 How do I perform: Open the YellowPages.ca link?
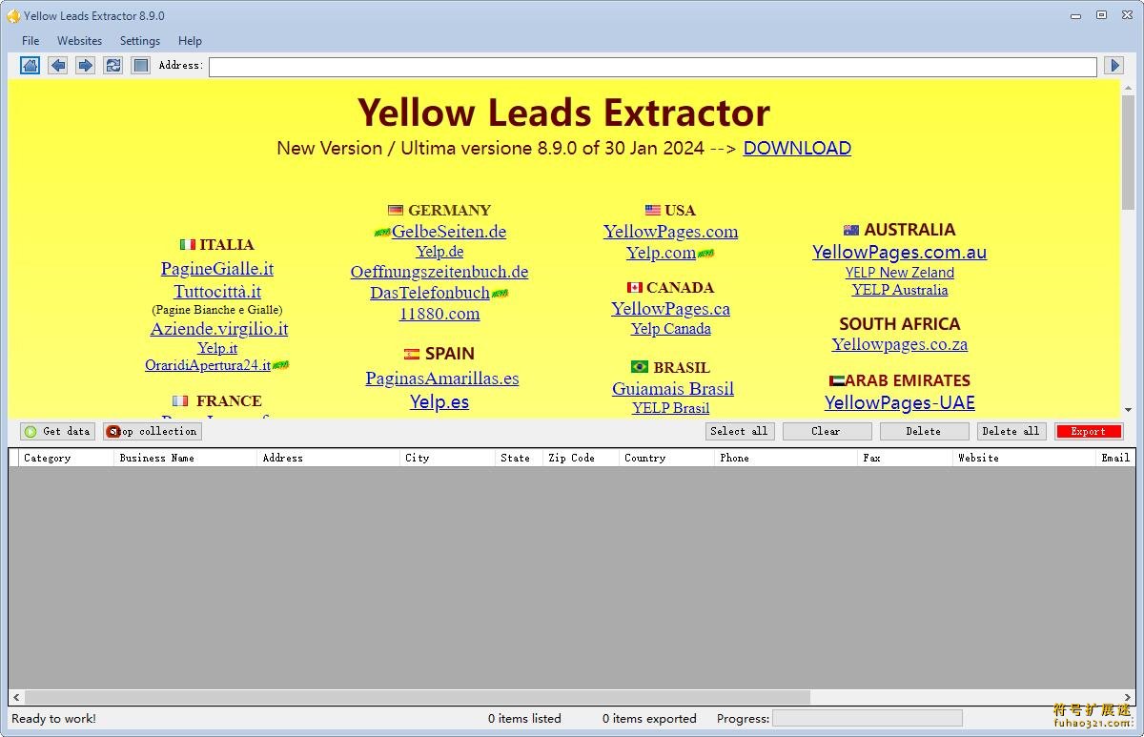coord(670,309)
